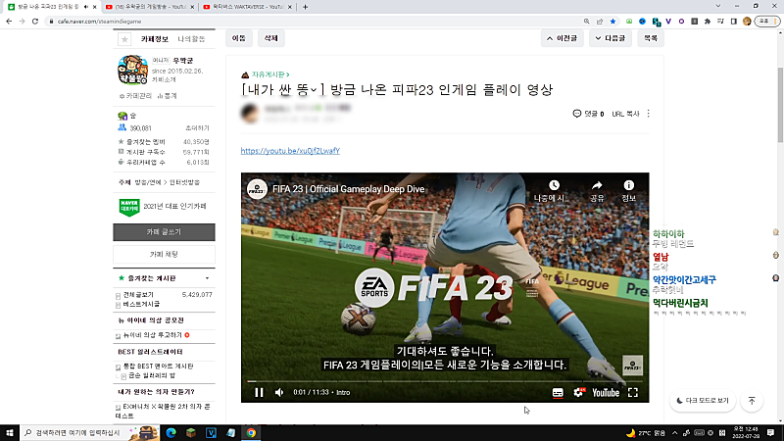
Task: Click the video progress bar
Action: [x=445, y=381]
